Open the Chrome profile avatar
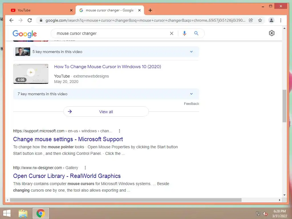The width and height of the screenshot is (292, 219). [x=271, y=20]
